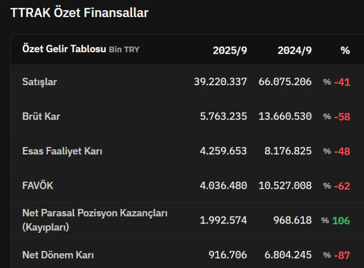The height and width of the screenshot is (268, 364).
Task: Click Esas Faaliyet Karı value 4.259.653
Action: [x=223, y=151]
